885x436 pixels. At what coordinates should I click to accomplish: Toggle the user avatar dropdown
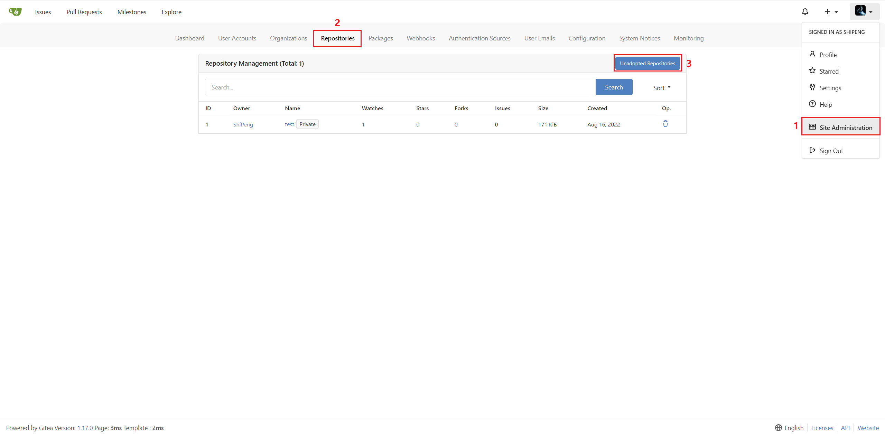(864, 11)
